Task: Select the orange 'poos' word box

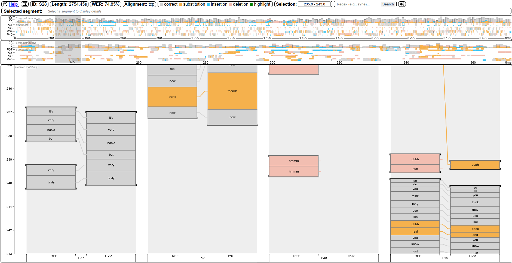Action: pyautogui.click(x=475, y=229)
